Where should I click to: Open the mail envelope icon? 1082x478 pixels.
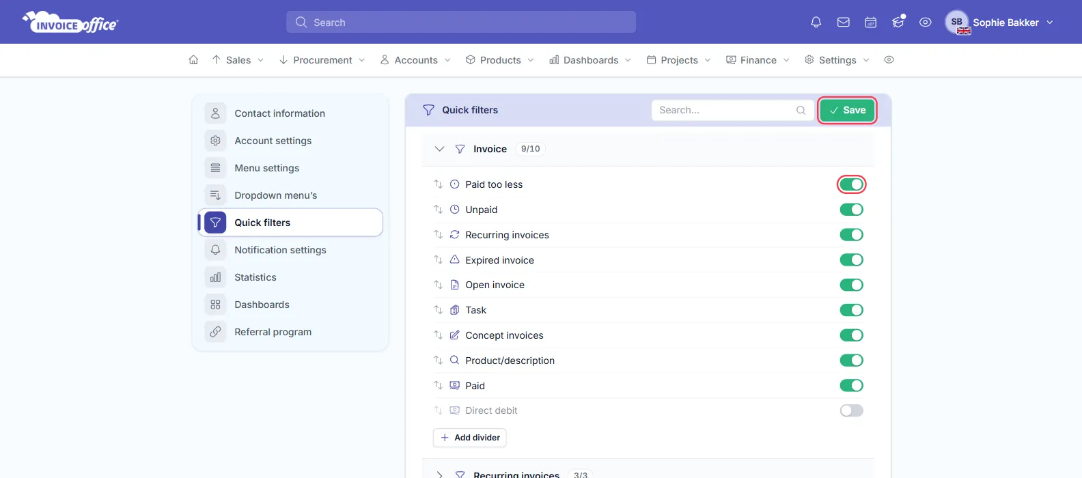[844, 23]
